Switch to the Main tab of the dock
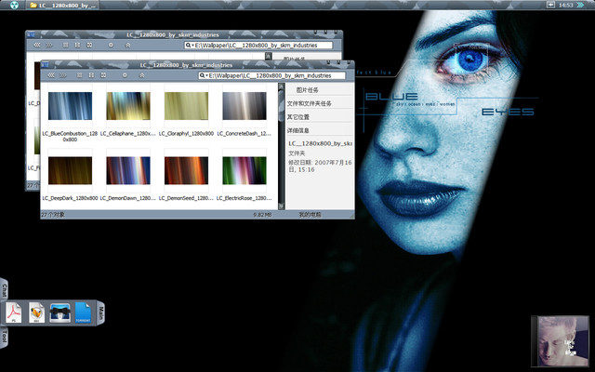This screenshot has height=372, width=595. (x=101, y=312)
